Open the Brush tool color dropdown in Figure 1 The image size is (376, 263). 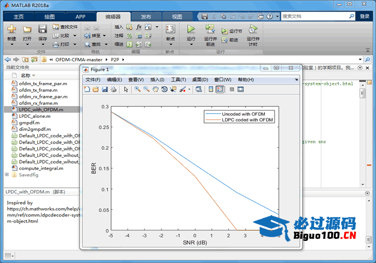tap(189, 89)
